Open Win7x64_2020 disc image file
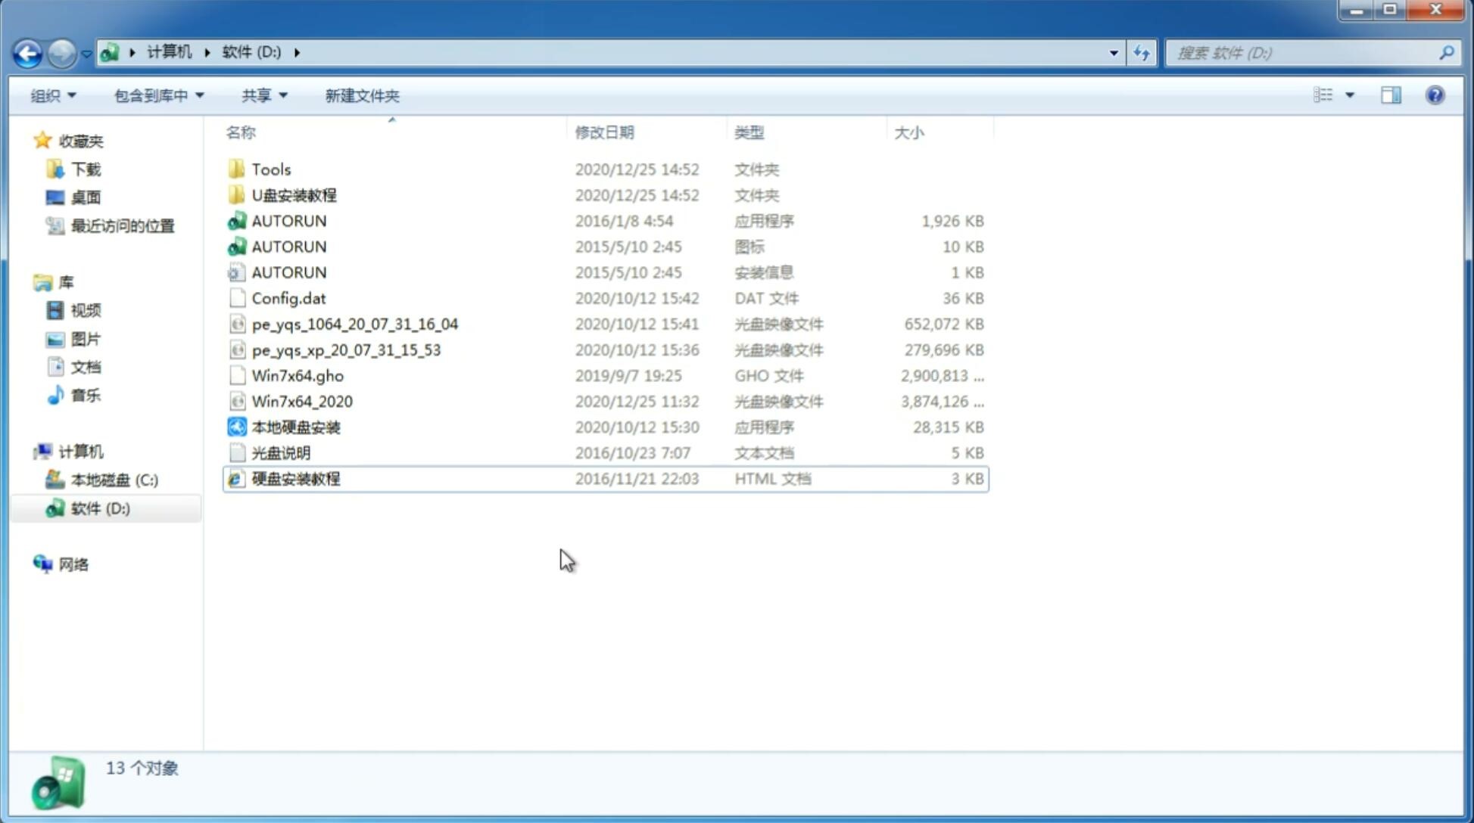This screenshot has height=823, width=1474. (303, 400)
